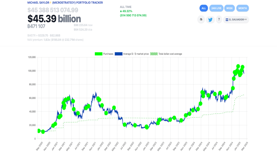Click the blue market price legend color box
This screenshot has width=277, height=154.
coord(118,54)
